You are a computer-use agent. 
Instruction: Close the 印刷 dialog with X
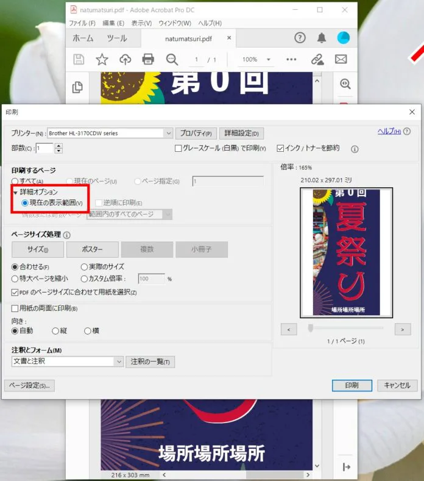coord(412,112)
